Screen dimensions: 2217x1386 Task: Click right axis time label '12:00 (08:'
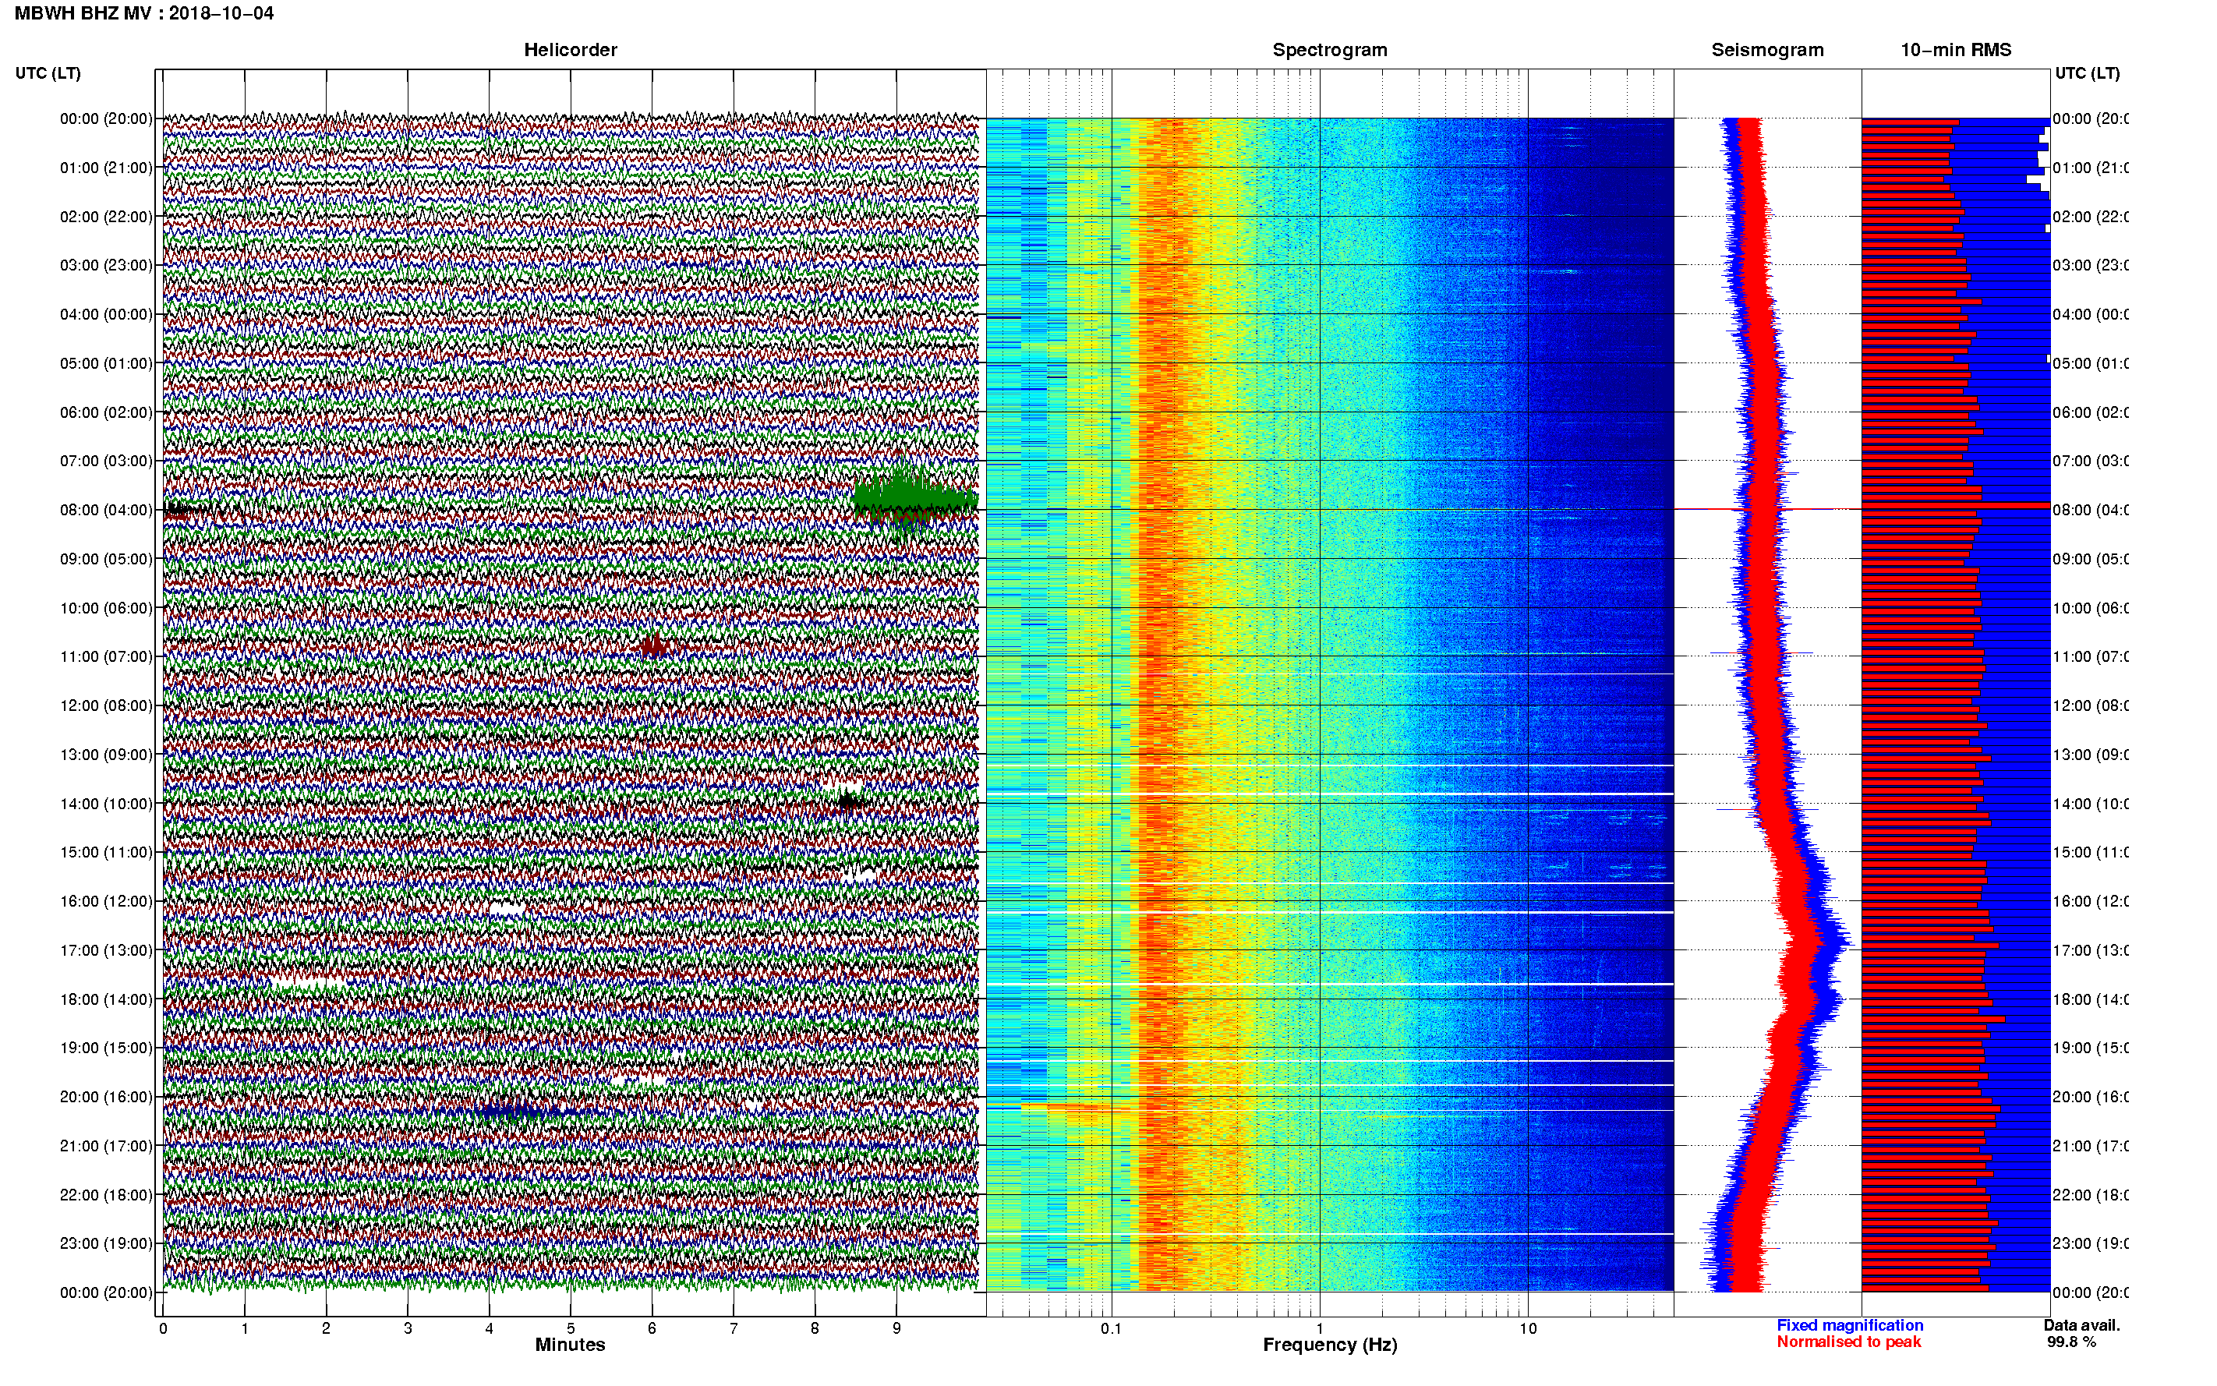(x=2090, y=705)
